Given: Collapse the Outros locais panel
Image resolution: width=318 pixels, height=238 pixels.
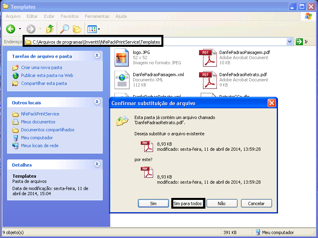Looking at the screenshot, I should click(97, 102).
